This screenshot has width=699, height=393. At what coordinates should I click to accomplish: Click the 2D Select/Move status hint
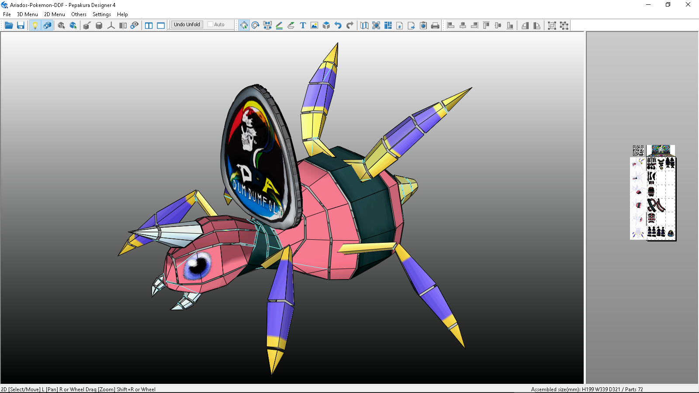tap(78, 389)
